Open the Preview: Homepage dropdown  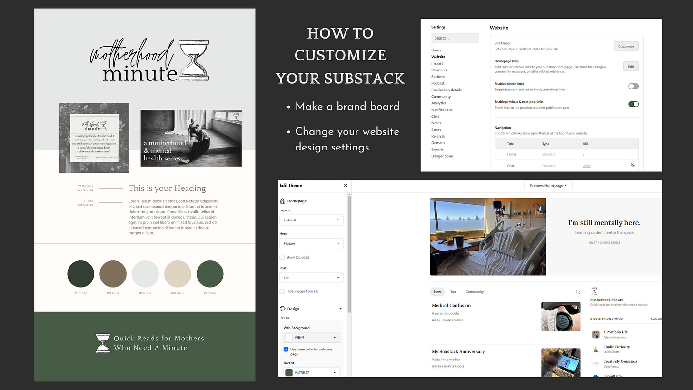[x=548, y=185]
